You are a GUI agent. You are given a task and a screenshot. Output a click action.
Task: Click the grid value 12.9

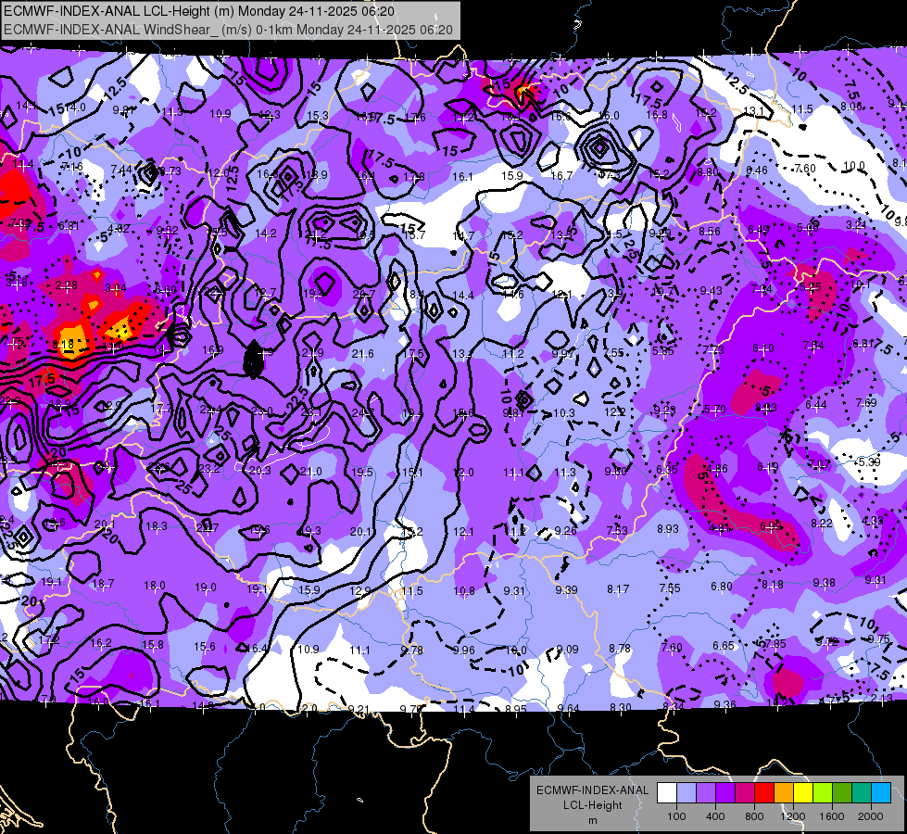(360, 591)
